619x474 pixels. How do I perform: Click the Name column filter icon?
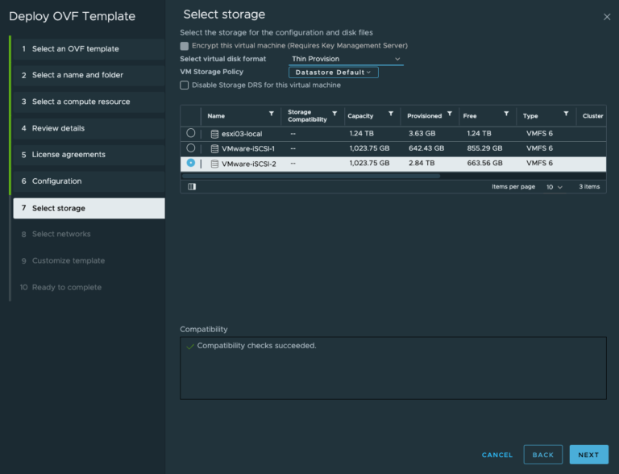pyautogui.click(x=271, y=114)
